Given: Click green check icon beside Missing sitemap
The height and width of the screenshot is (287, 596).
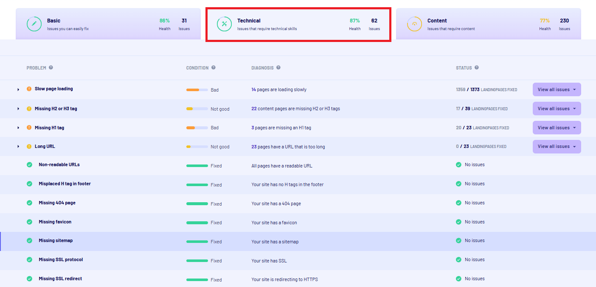Looking at the screenshot, I should pyautogui.click(x=29, y=241).
